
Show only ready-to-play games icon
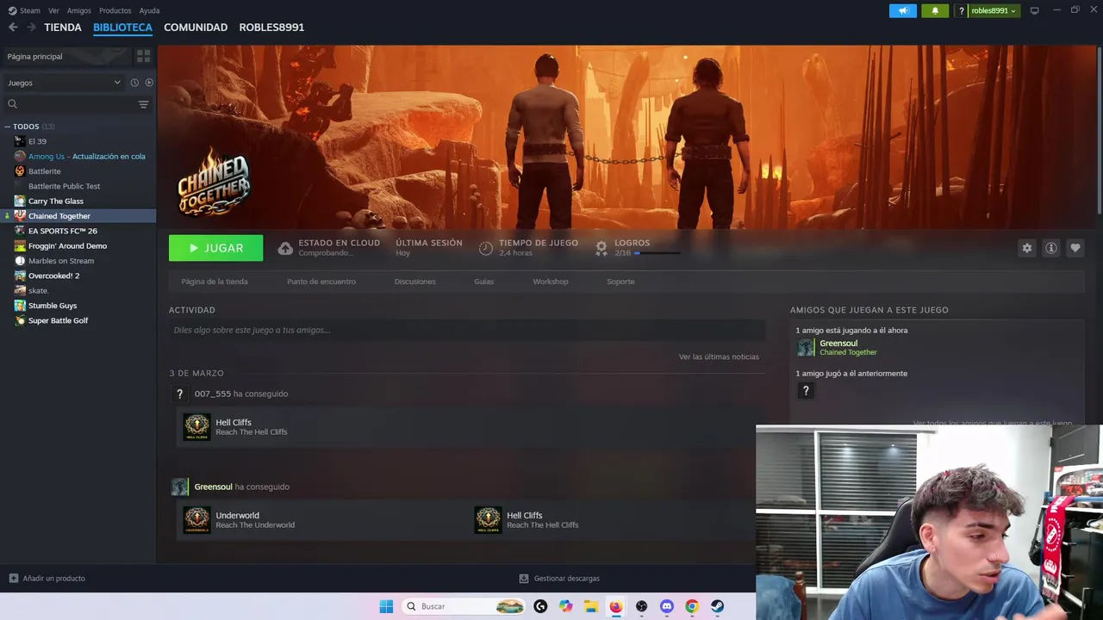[149, 83]
